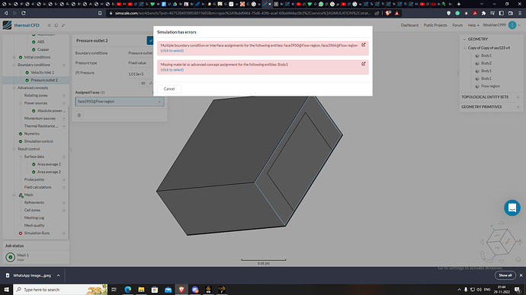Add a new boundary condition with plus icon

click(x=64, y=65)
